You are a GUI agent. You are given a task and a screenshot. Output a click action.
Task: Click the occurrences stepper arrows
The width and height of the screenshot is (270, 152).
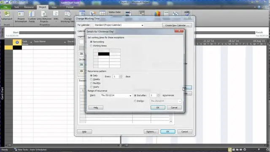(159, 95)
